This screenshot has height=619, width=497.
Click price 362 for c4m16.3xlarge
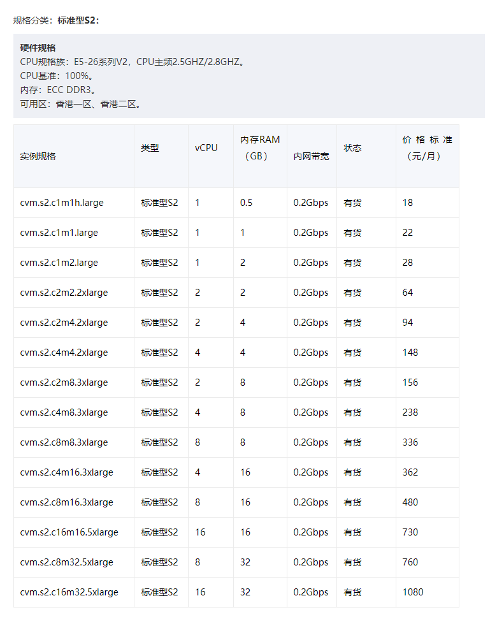(x=410, y=473)
